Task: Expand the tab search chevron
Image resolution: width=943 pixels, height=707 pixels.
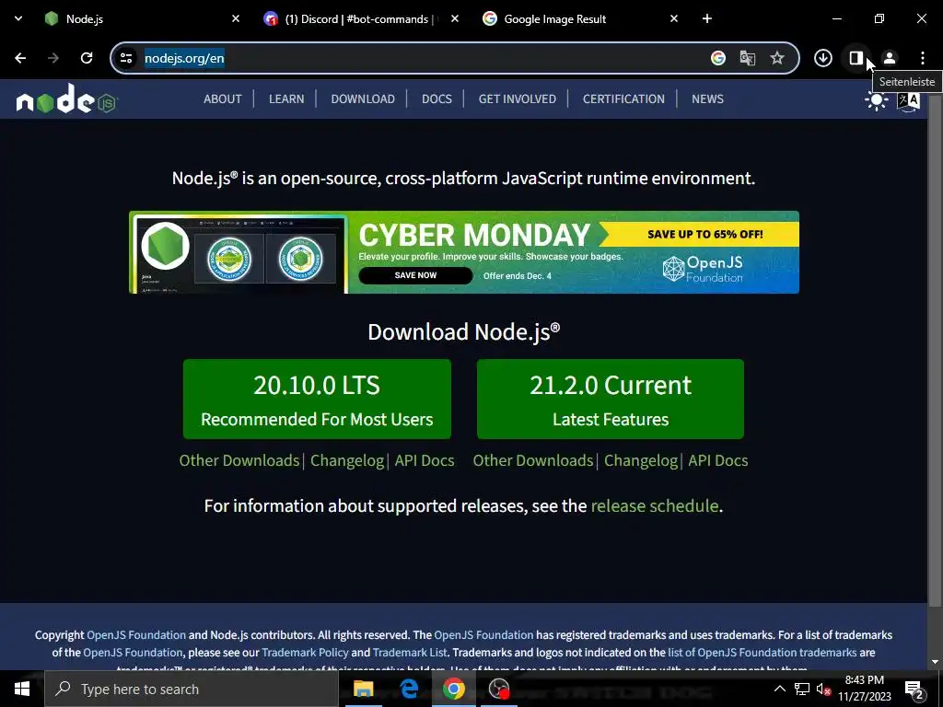Action: (x=18, y=18)
